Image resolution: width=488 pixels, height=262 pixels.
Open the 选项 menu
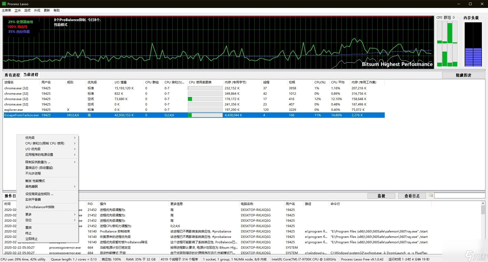[x=27, y=11]
